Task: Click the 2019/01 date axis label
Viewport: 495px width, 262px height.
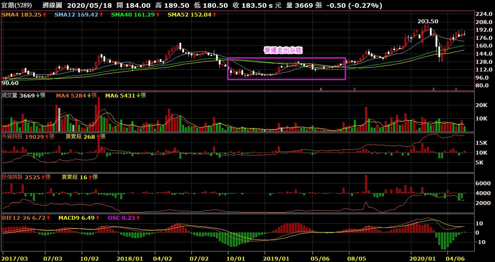Action: pos(277,258)
